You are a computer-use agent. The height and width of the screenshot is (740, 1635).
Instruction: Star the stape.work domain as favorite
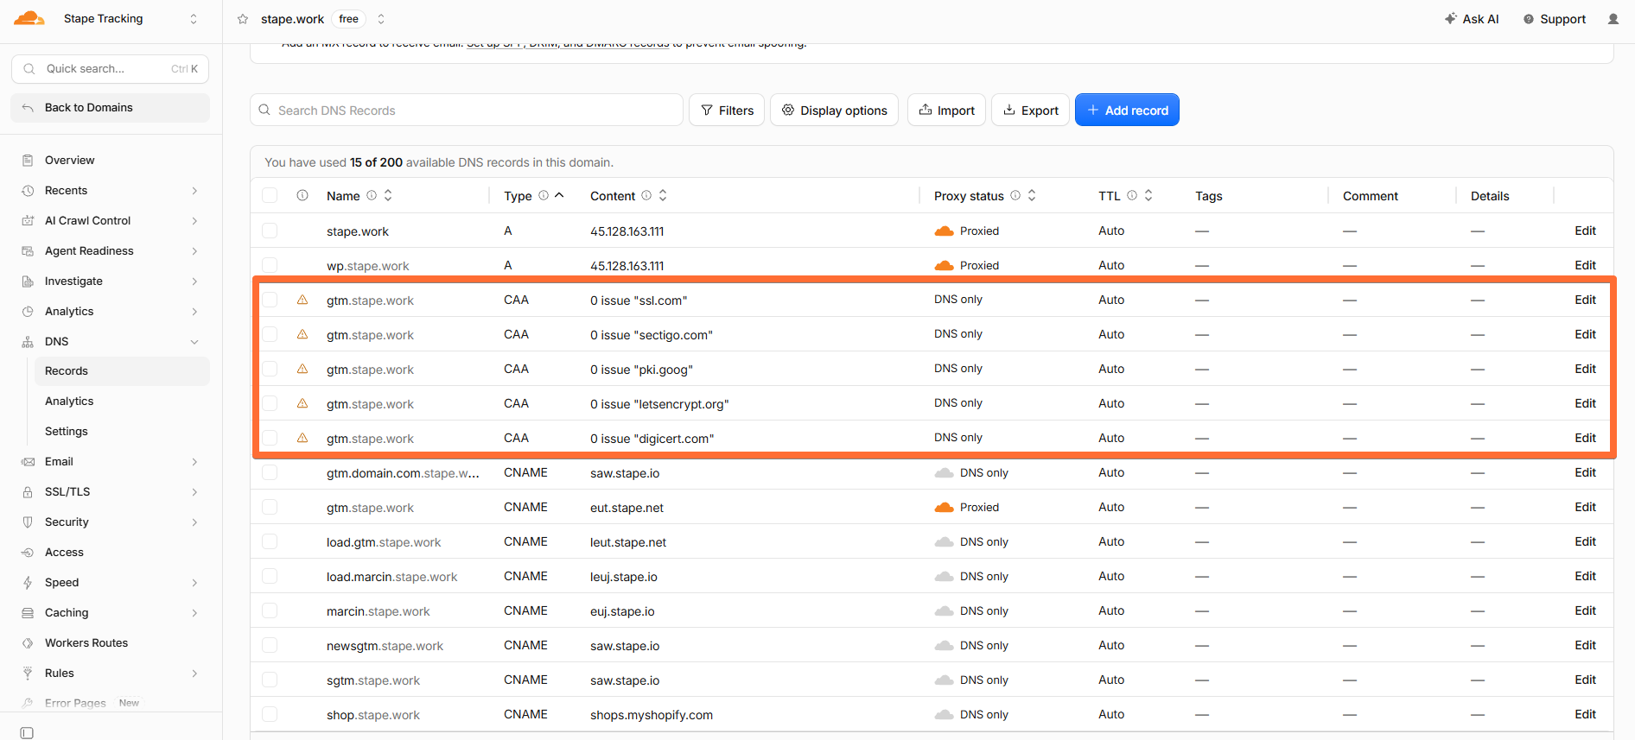pyautogui.click(x=243, y=19)
